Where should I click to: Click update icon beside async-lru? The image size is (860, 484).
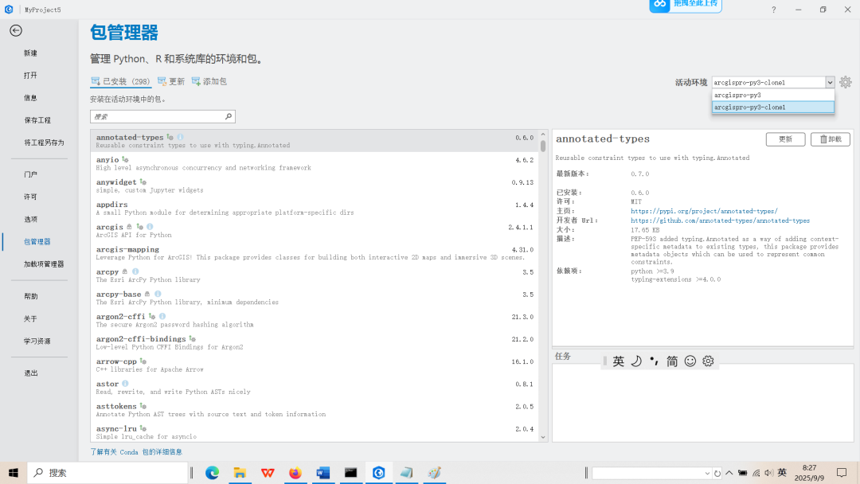point(143,428)
